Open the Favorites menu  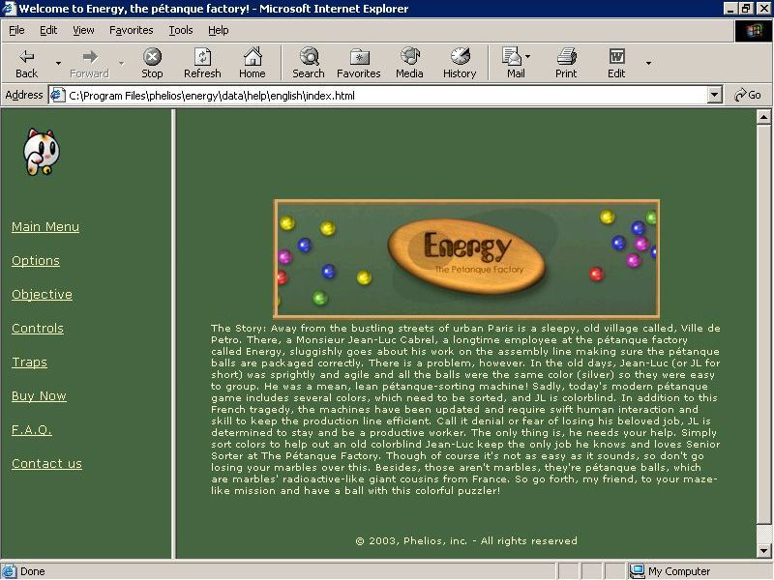tap(132, 31)
